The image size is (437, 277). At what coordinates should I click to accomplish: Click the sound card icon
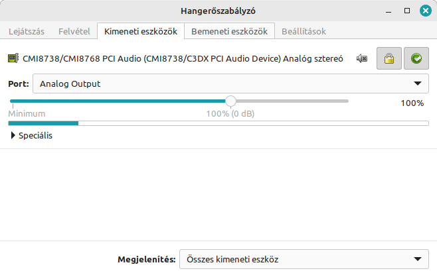(13, 58)
